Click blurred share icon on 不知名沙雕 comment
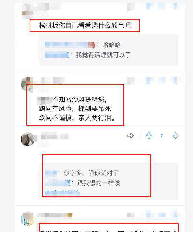 click(130, 81)
